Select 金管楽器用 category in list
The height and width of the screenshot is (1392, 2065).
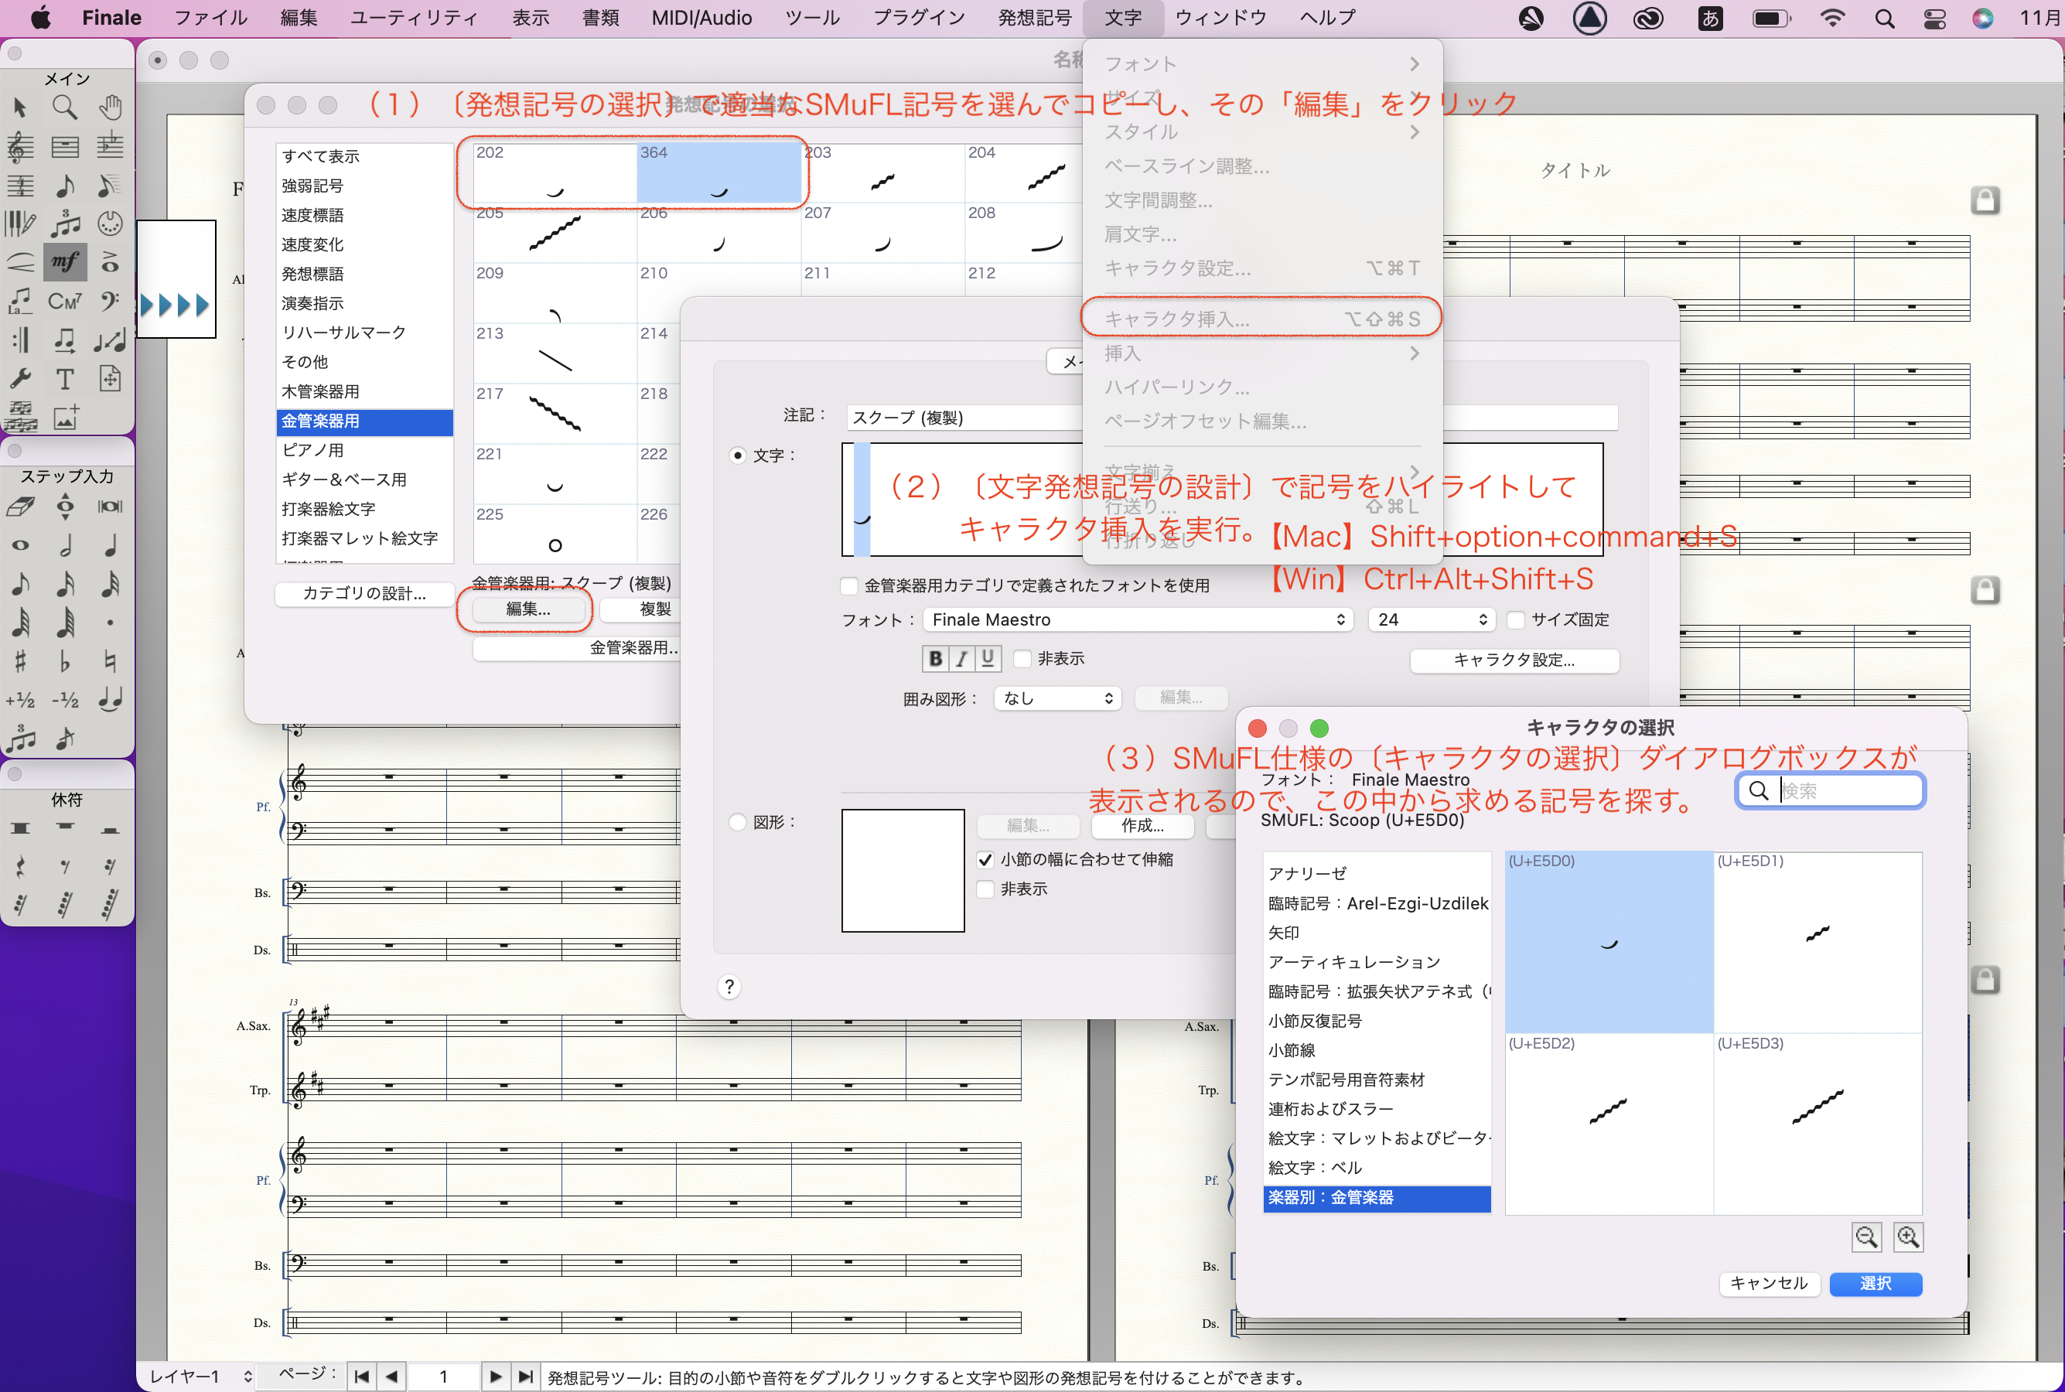(364, 421)
